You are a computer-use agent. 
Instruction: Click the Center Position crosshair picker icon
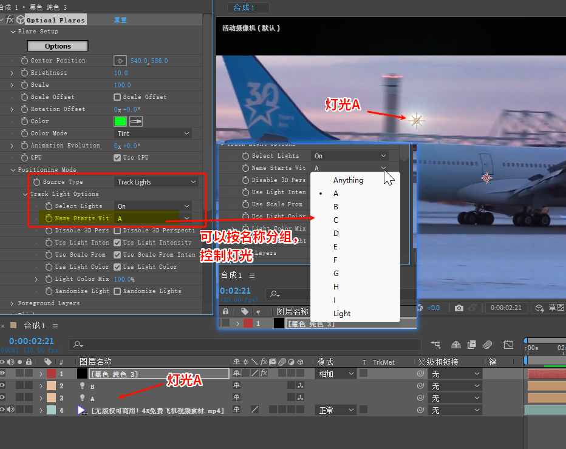[x=120, y=61]
